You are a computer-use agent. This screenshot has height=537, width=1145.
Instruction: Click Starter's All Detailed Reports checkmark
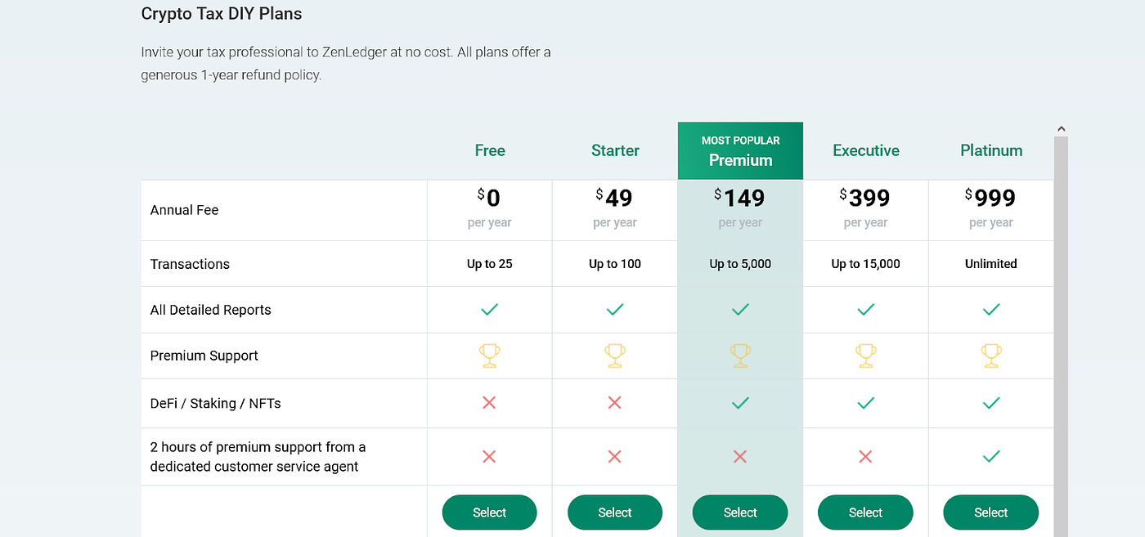pos(615,310)
